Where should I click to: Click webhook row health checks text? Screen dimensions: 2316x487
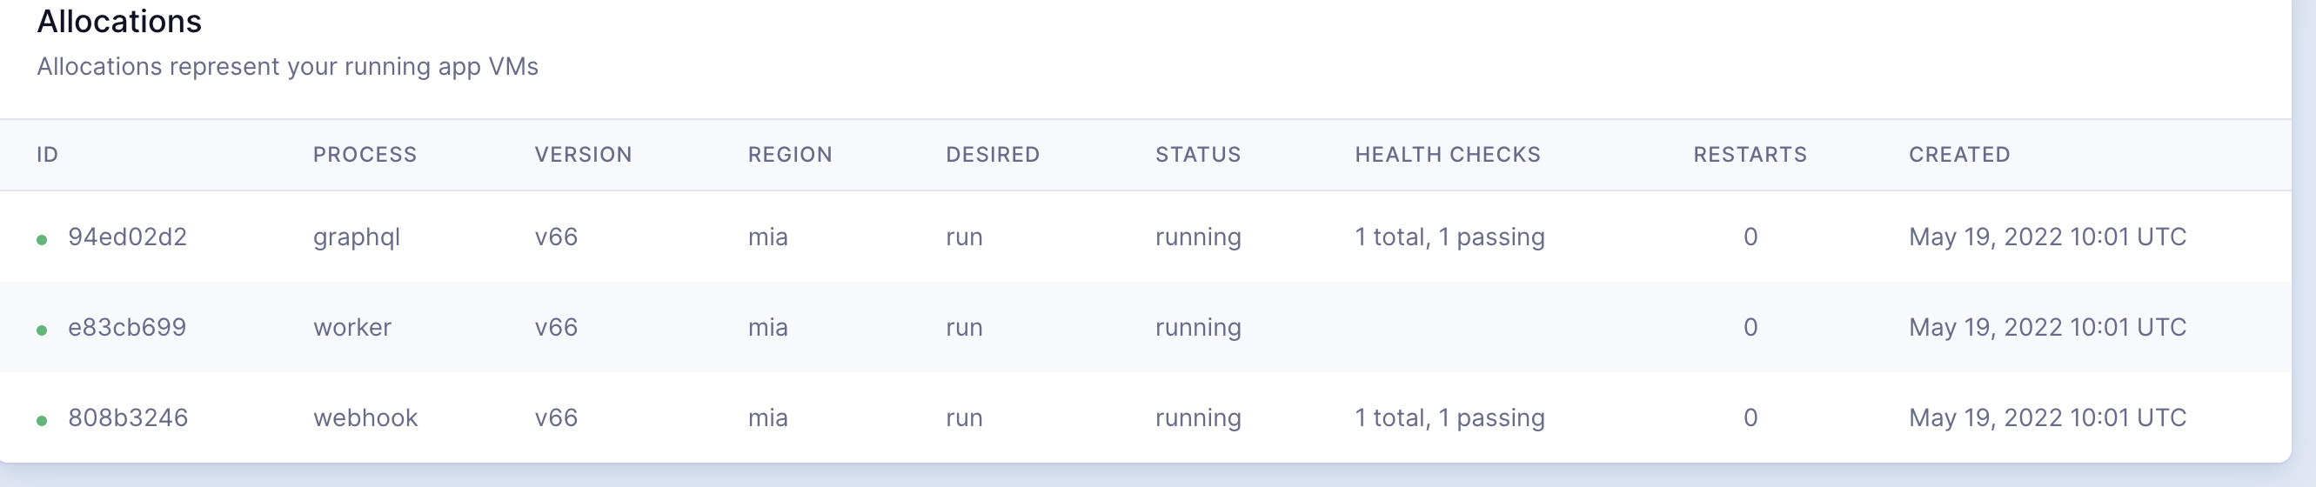pos(1450,417)
